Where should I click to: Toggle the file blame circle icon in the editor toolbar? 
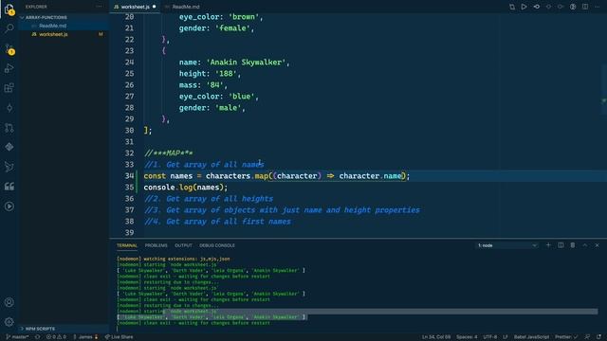pos(573,7)
